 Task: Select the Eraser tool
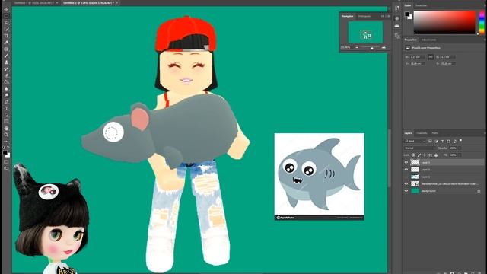click(x=6, y=75)
